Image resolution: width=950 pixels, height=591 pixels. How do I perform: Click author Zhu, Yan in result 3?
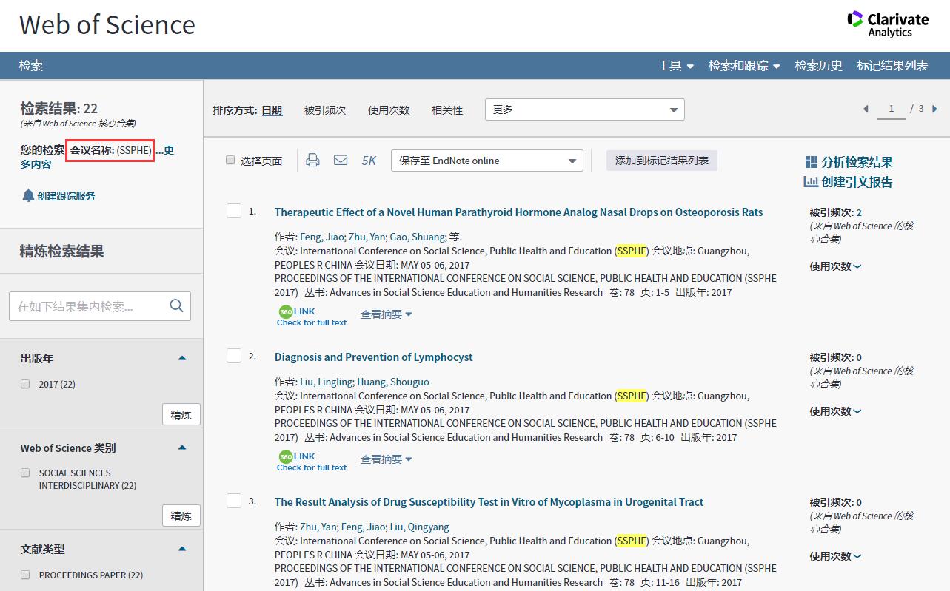tap(318, 527)
